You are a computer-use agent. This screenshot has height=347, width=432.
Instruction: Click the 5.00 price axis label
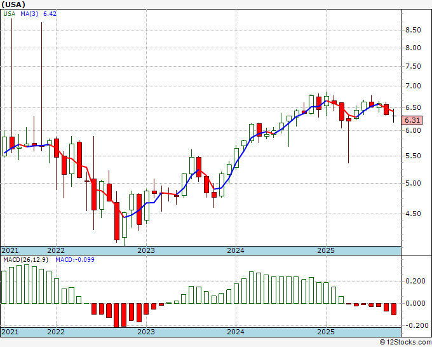[x=414, y=183]
